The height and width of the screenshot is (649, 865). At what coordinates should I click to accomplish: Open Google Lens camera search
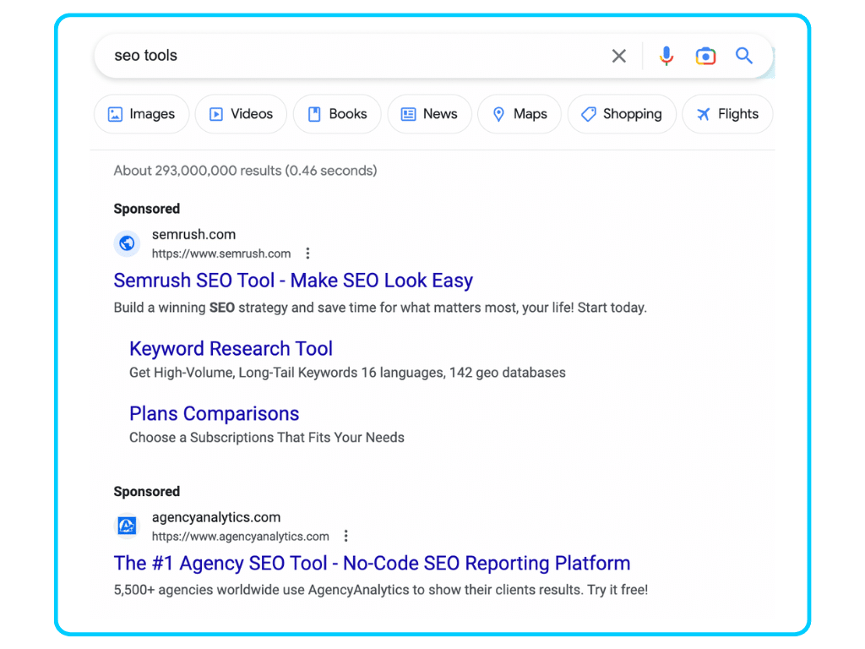pyautogui.click(x=705, y=55)
